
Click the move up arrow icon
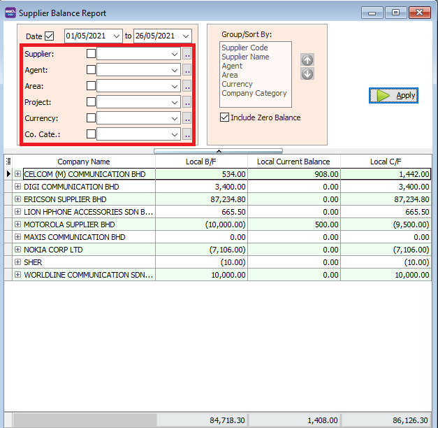pos(307,60)
